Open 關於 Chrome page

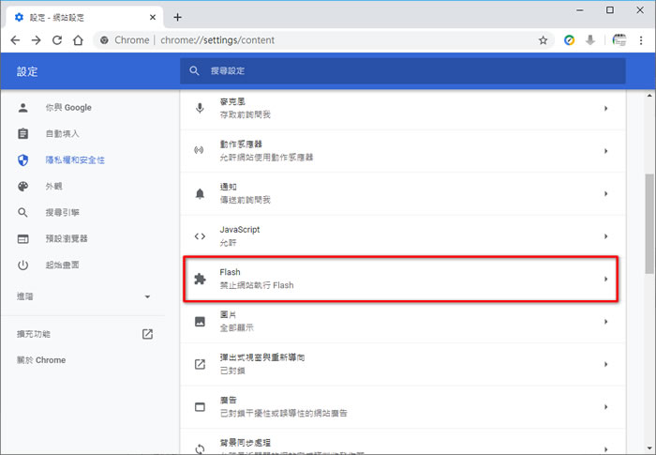coord(41,360)
